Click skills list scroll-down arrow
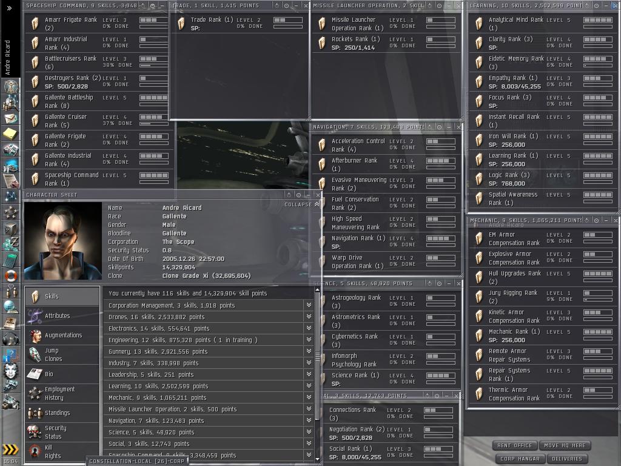The width and height of the screenshot is (621, 466). pyautogui.click(x=317, y=459)
